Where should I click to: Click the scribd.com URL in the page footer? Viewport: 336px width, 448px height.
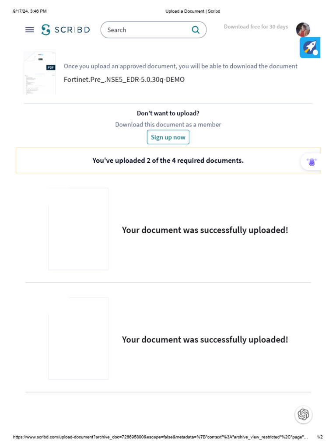pyautogui.click(x=160, y=437)
